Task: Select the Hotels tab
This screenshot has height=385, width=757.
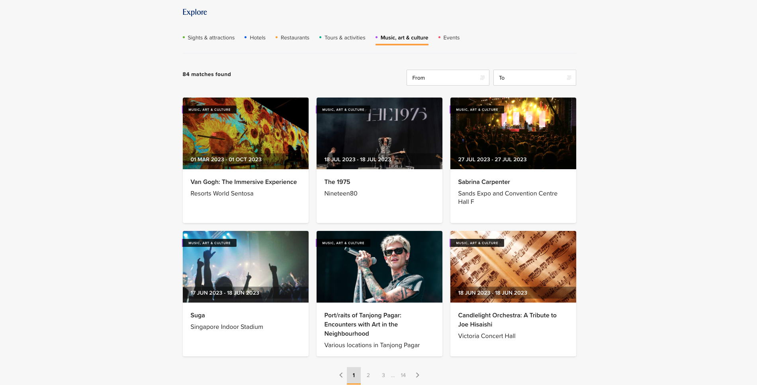Action: (257, 38)
